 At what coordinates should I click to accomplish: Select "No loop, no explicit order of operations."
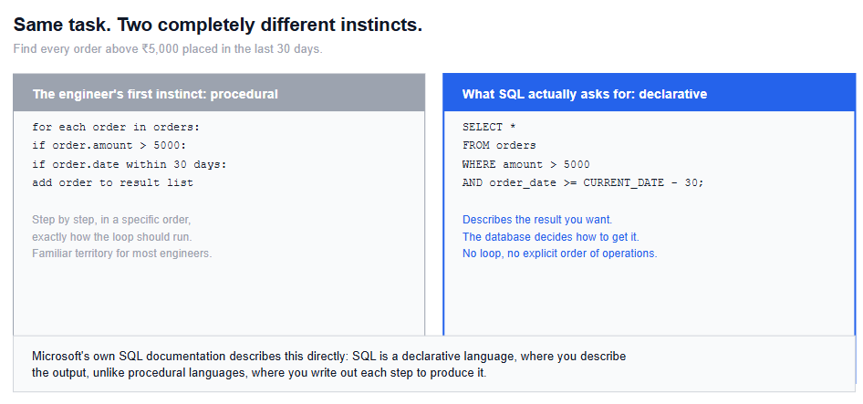(x=560, y=254)
